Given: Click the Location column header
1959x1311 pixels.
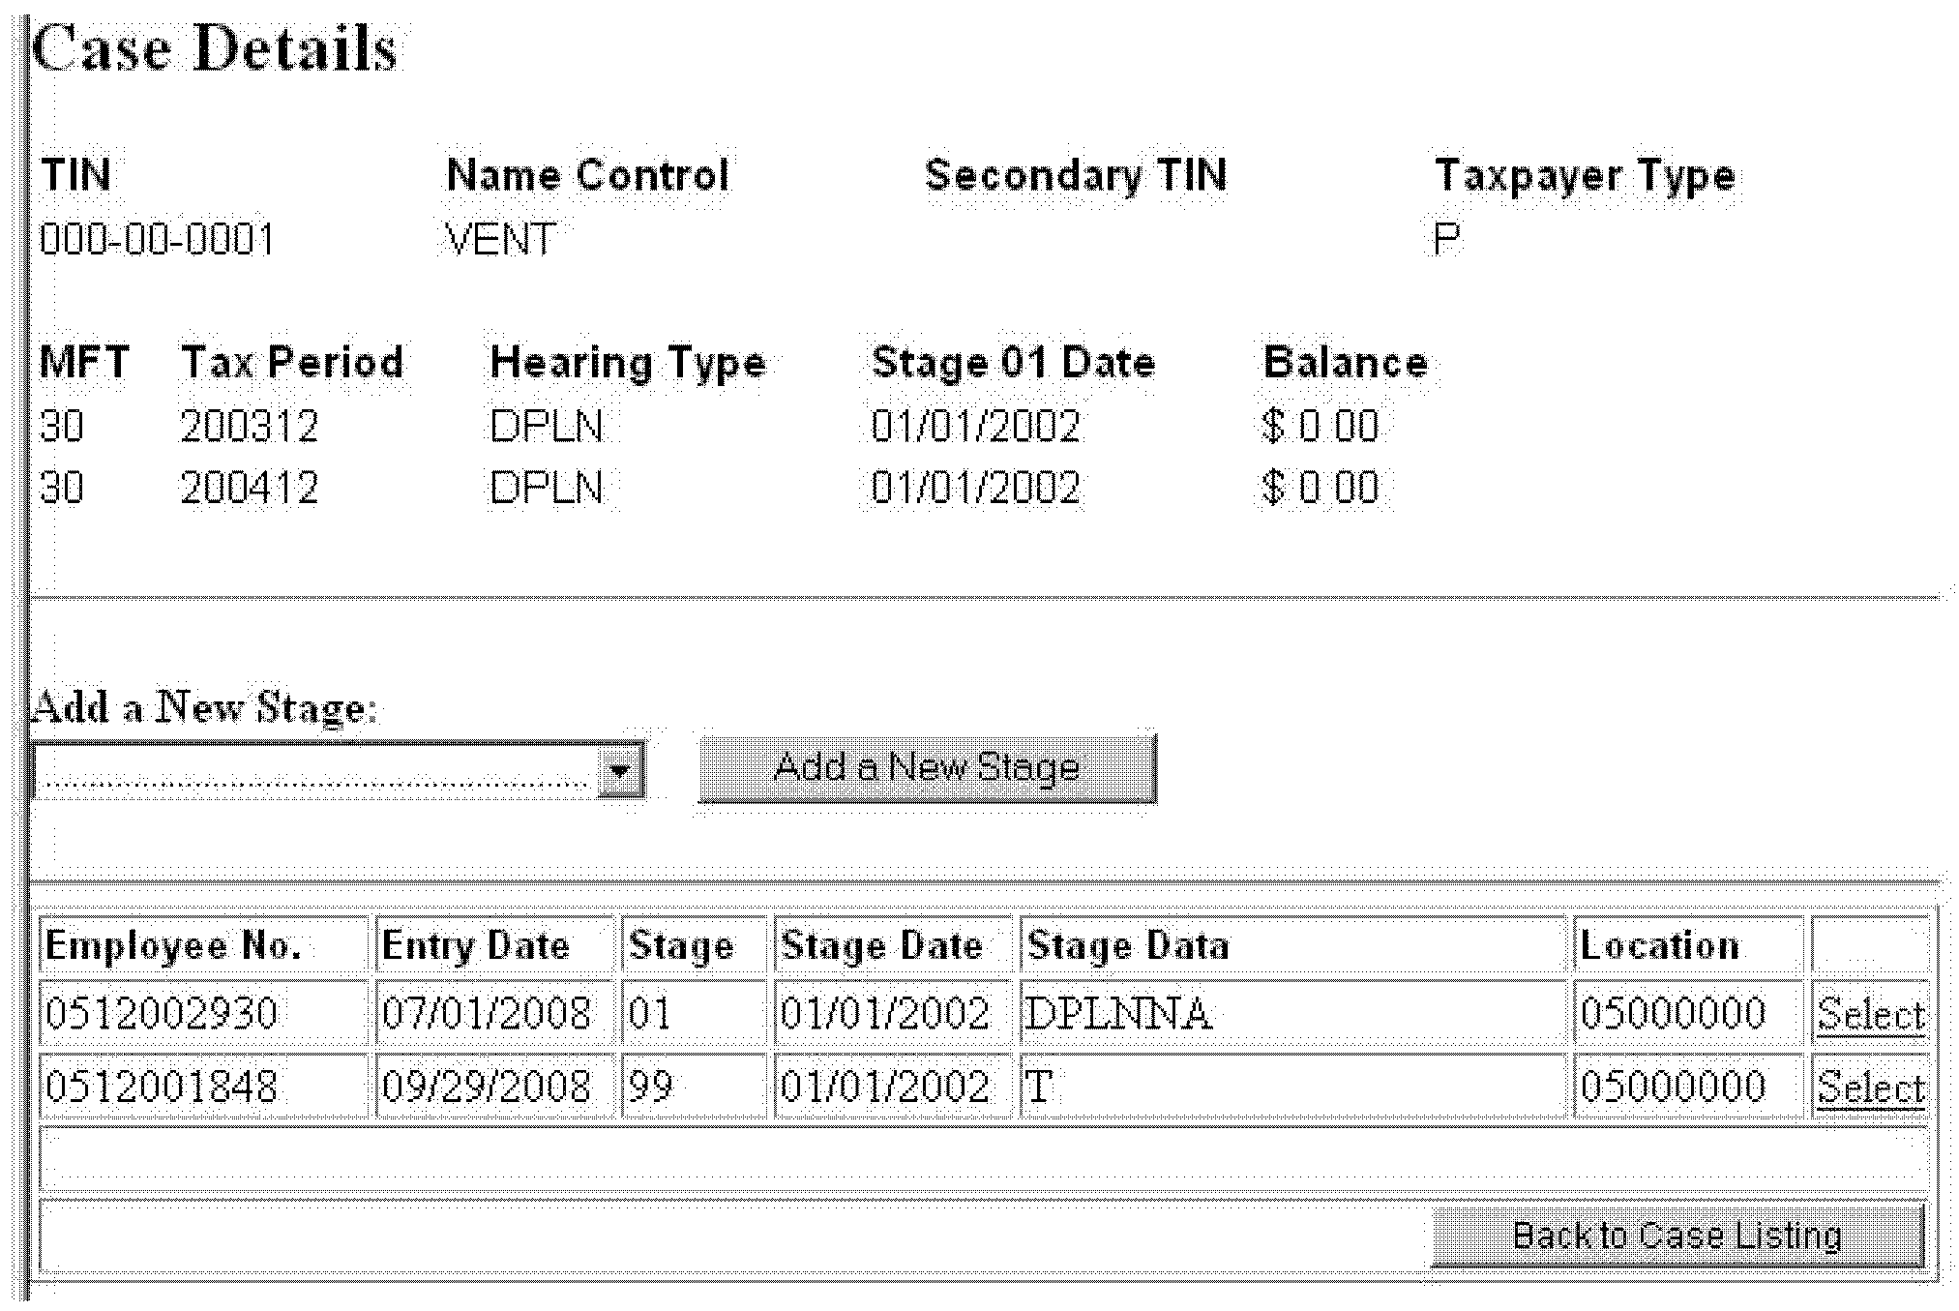Looking at the screenshot, I should click(x=1660, y=945).
